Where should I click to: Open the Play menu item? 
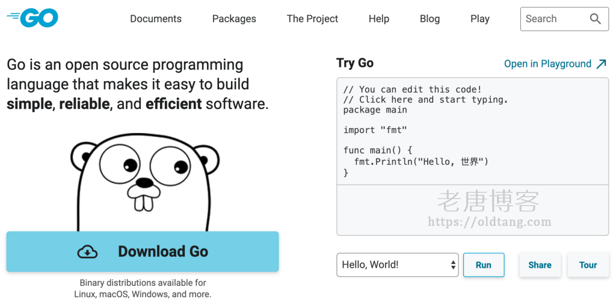click(479, 19)
